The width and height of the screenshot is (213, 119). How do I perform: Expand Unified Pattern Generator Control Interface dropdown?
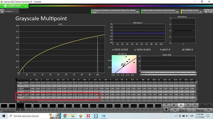coord(177,12)
